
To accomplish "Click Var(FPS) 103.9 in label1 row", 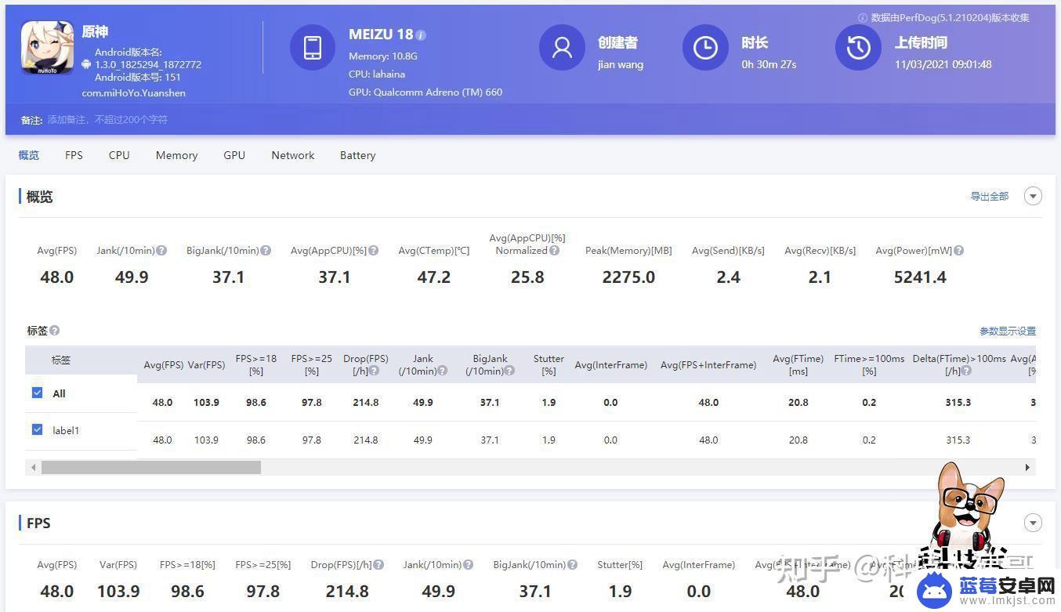I will 206,440.
